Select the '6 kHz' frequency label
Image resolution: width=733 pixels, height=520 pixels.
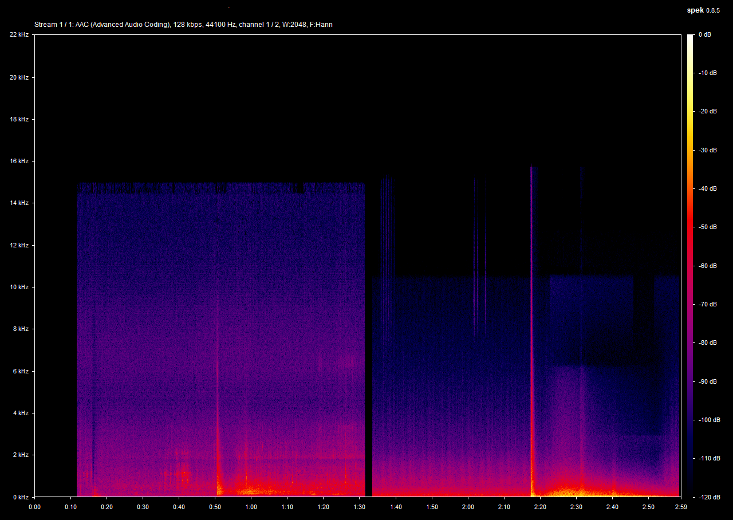(21, 371)
